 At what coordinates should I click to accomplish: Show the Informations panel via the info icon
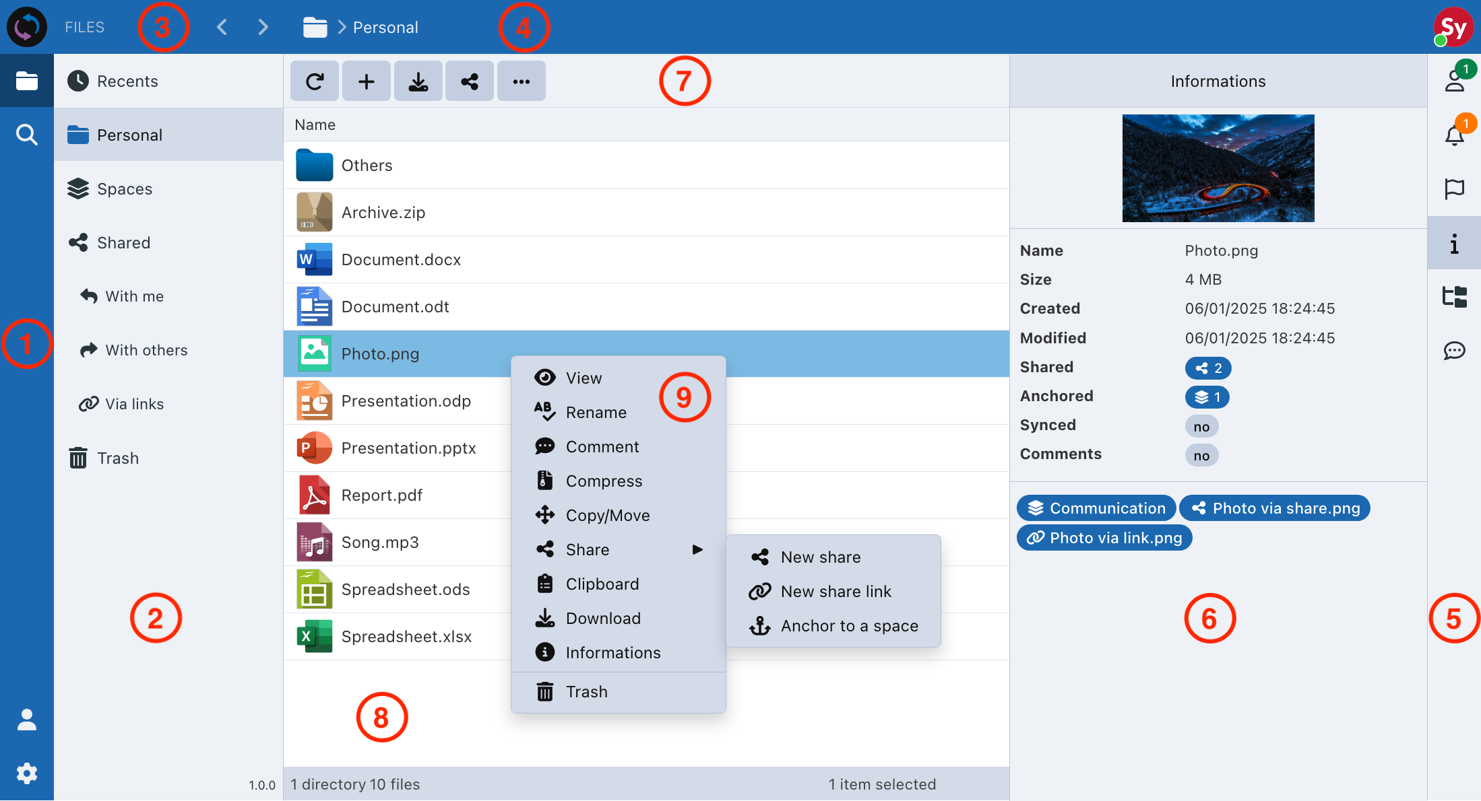click(x=1455, y=242)
